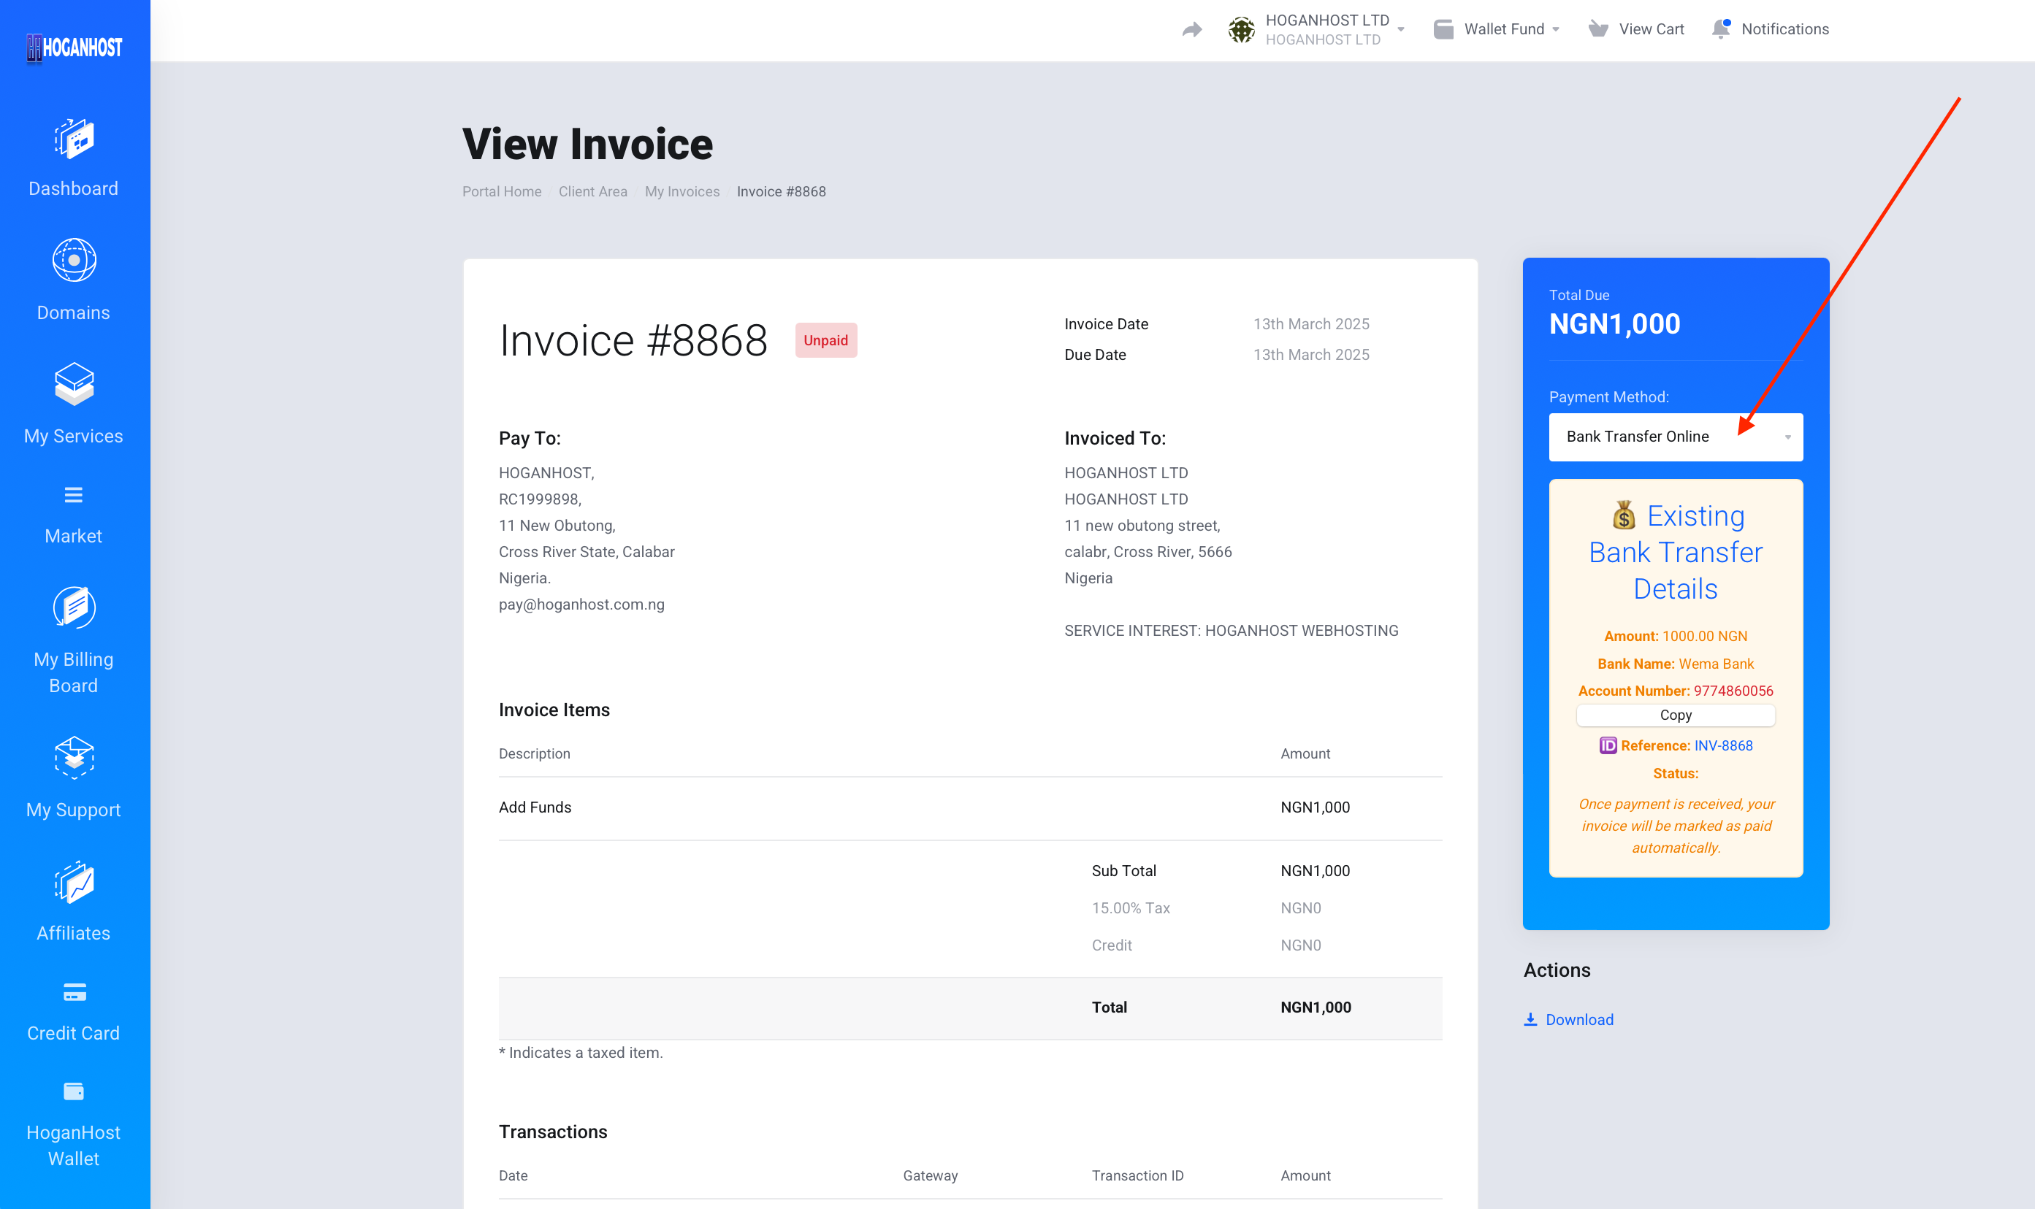This screenshot has width=2035, height=1209.
Task: Click the INV-8868 reference value
Action: pyautogui.click(x=1723, y=745)
